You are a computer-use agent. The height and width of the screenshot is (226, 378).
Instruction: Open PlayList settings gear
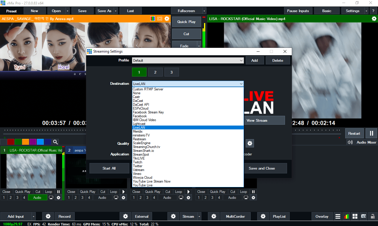[x=263, y=216]
